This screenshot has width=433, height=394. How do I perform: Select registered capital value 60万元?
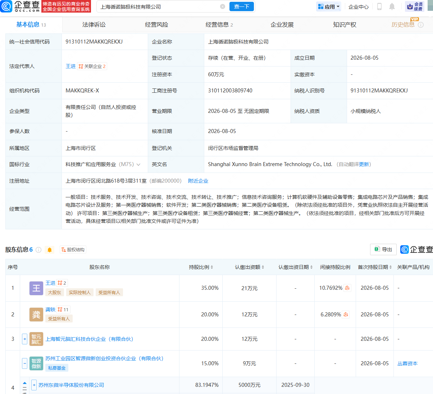coord(216,74)
